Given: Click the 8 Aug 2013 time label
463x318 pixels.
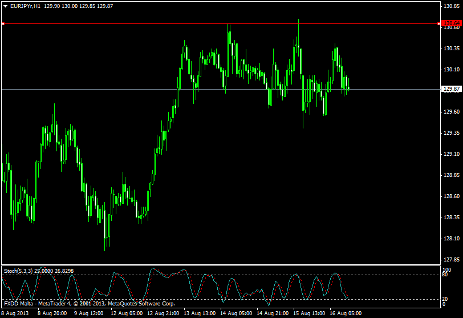Looking at the screenshot, I should [x=15, y=313].
